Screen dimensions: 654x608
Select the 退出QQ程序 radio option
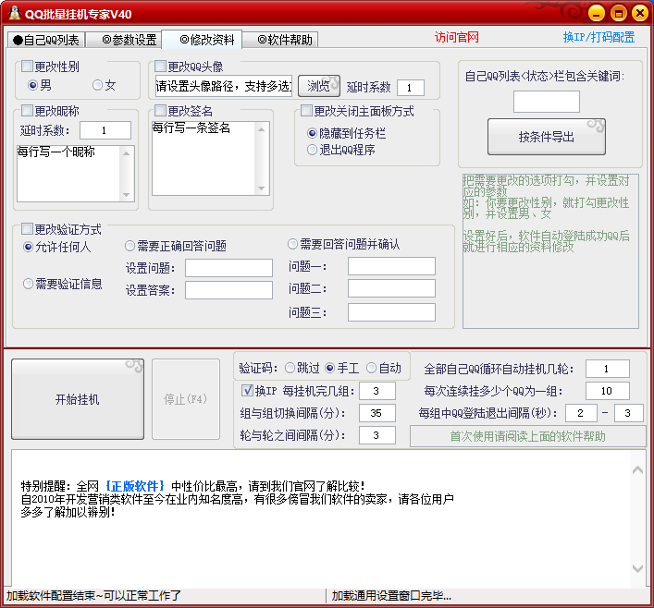[x=312, y=150]
